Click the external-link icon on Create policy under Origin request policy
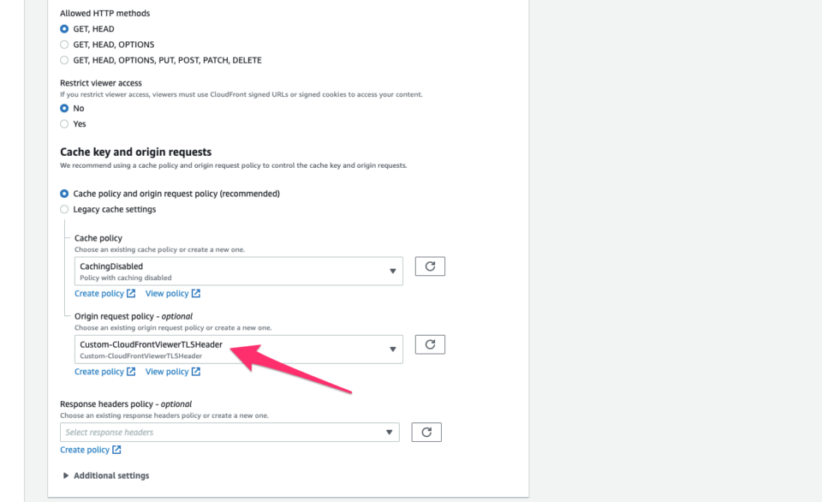The image size is (822, 502). pos(130,371)
